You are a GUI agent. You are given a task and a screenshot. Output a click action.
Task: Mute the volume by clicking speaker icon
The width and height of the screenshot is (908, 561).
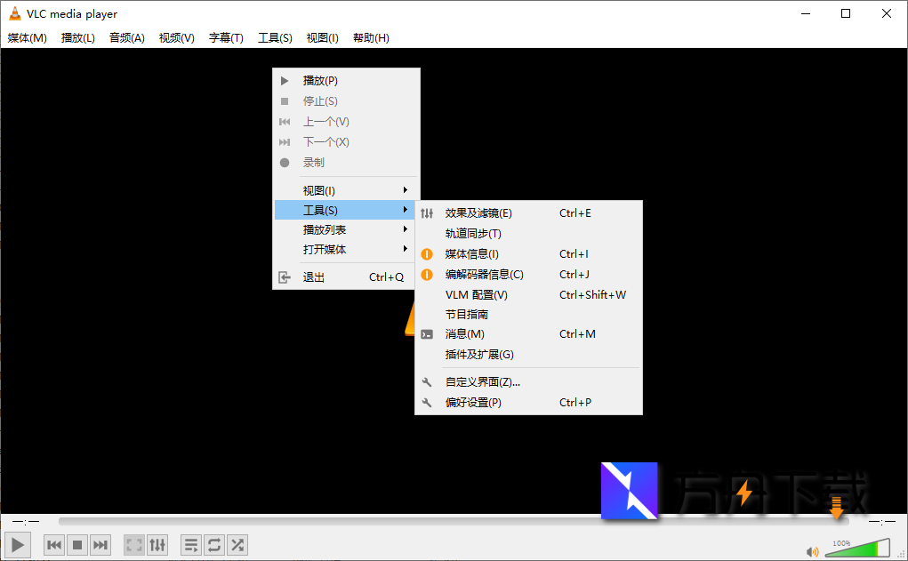[x=813, y=549]
